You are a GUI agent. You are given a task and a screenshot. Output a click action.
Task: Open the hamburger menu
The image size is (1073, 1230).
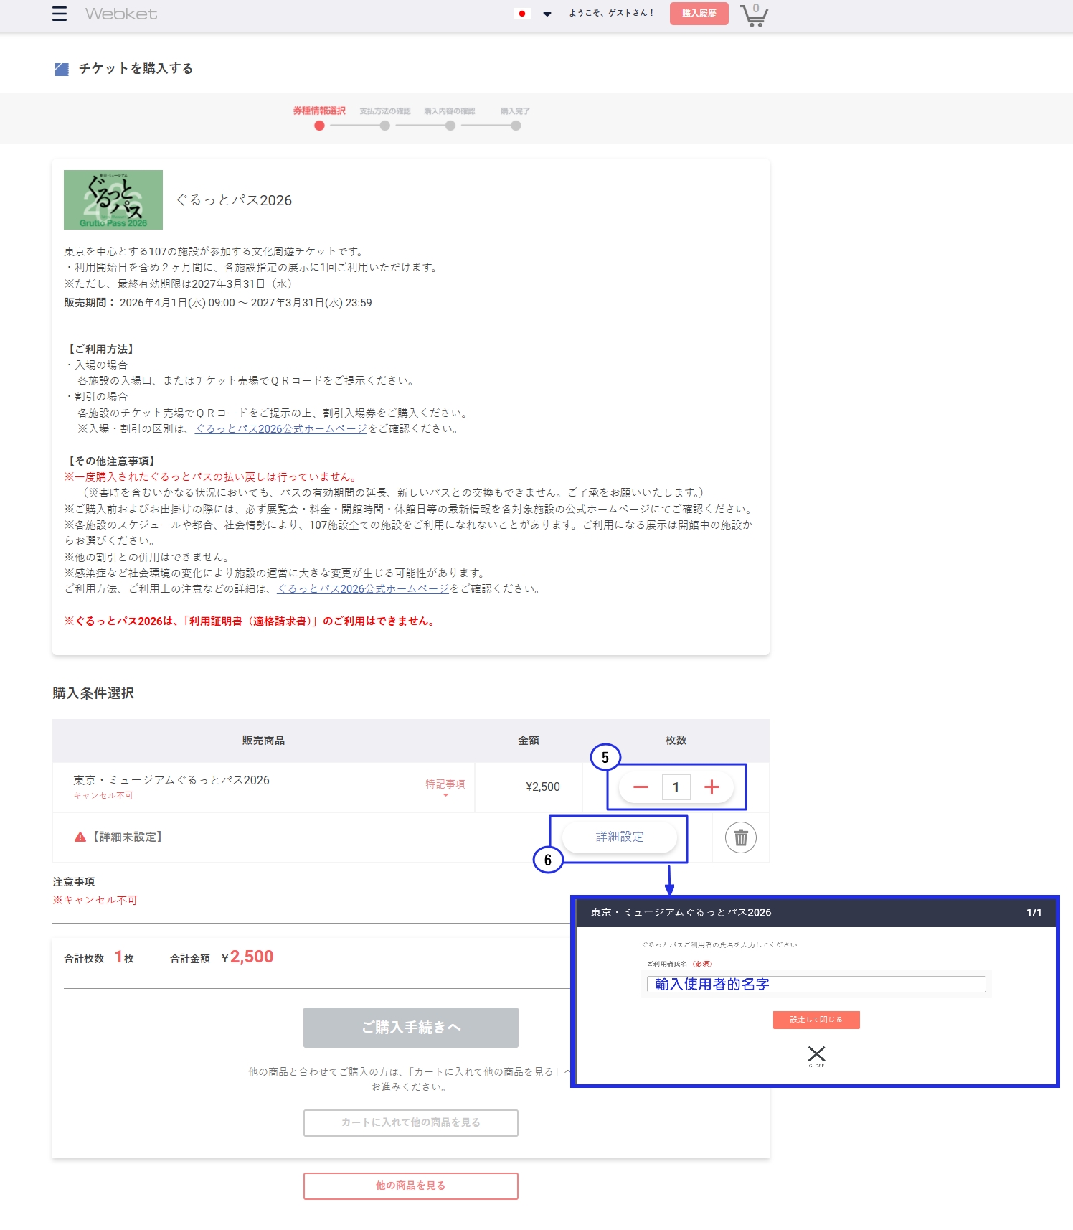(60, 14)
